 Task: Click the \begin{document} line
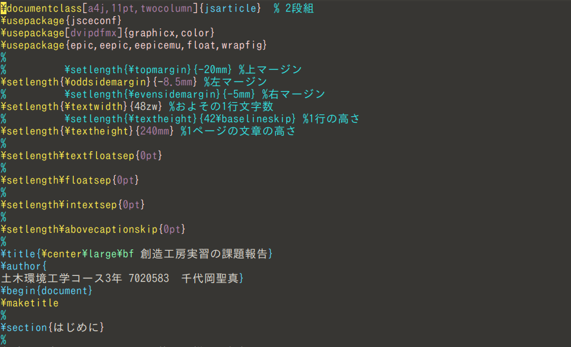coord(47,291)
